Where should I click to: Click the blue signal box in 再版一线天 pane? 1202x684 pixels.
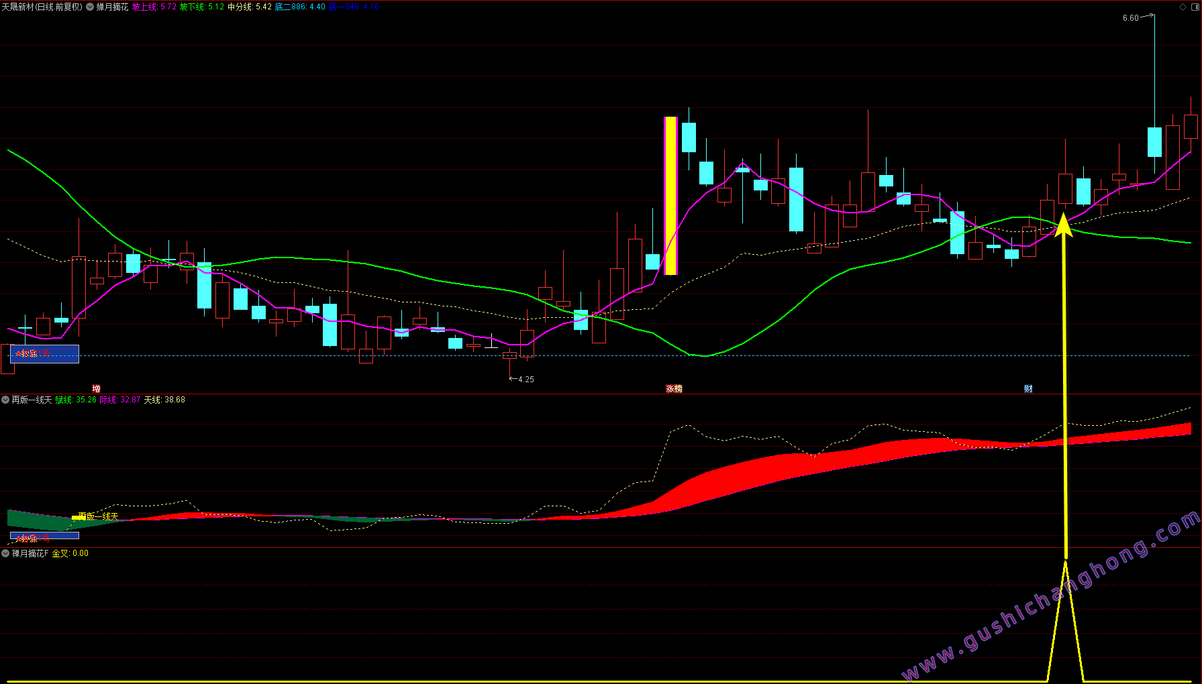44,536
